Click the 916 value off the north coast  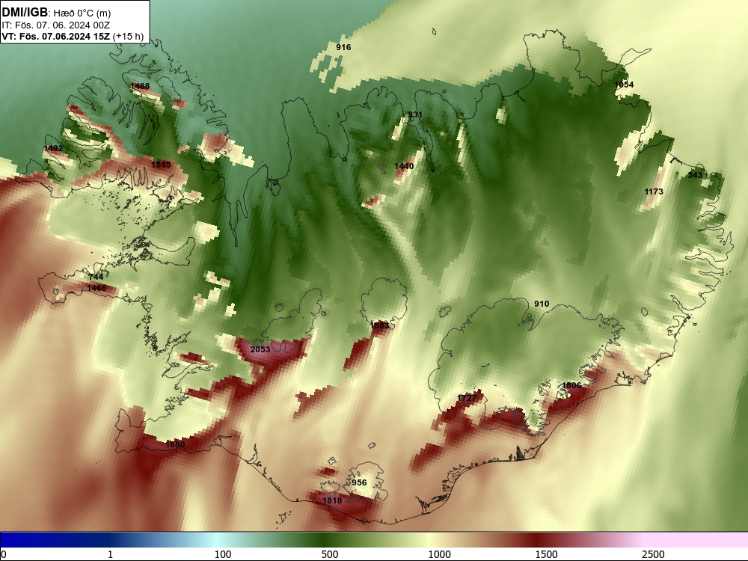[x=343, y=47]
